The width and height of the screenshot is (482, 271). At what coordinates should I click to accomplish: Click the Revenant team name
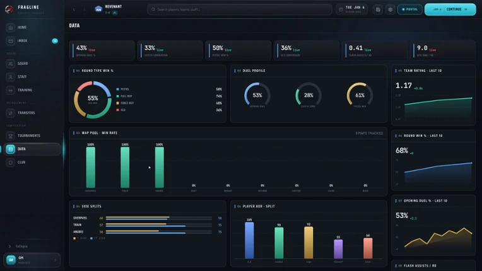114,7
